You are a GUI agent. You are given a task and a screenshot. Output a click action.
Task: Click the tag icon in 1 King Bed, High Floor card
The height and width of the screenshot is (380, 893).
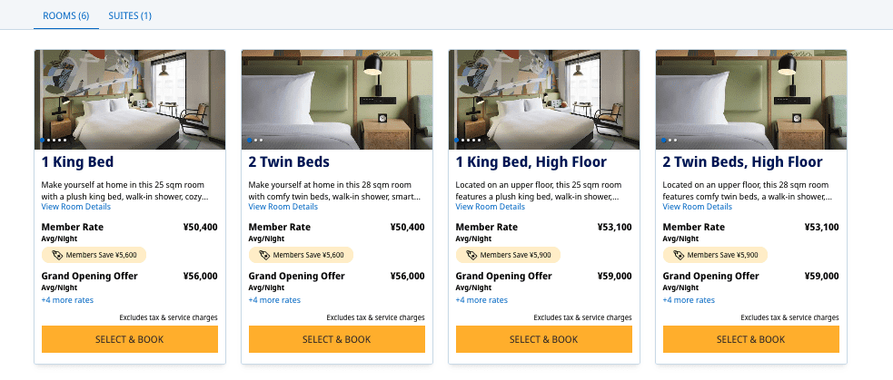(x=471, y=255)
